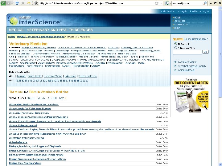Click the magnifier icon in the browser search box
Screen dimensions: 222x166
click(x=205, y=3)
